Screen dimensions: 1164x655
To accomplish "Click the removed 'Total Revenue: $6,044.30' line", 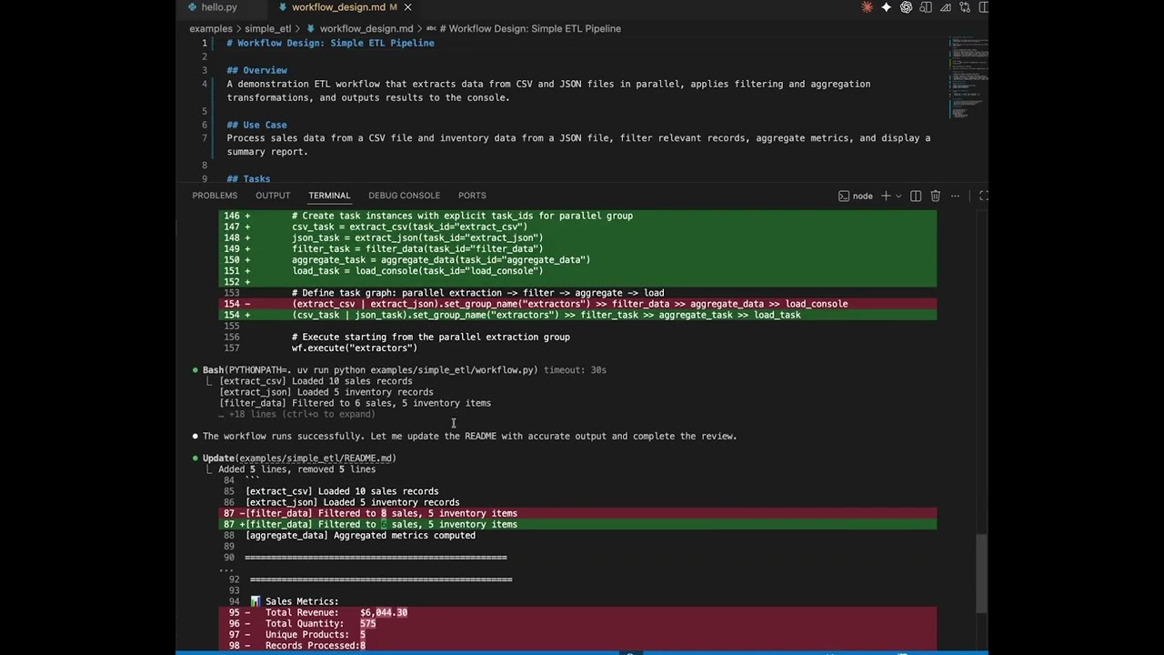I will (x=578, y=613).
